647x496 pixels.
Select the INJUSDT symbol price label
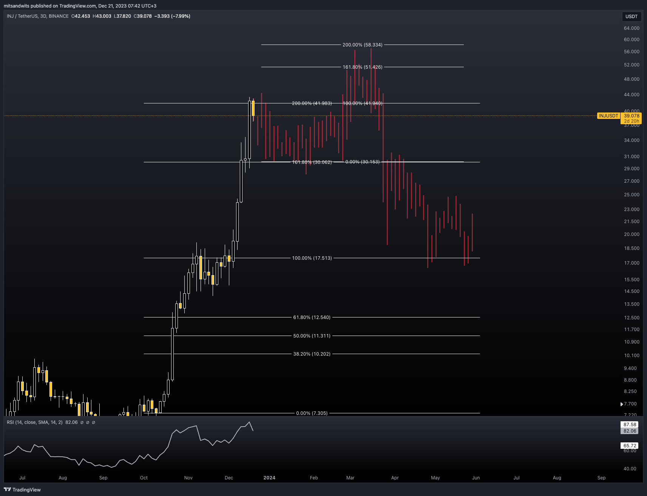pos(608,116)
